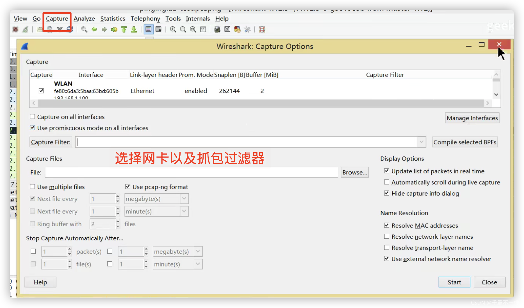Click the open capture file folder icon
This screenshot has width=524, height=308.
tap(40, 29)
